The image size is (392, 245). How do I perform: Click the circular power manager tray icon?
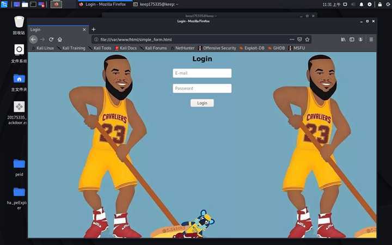(x=370, y=4)
